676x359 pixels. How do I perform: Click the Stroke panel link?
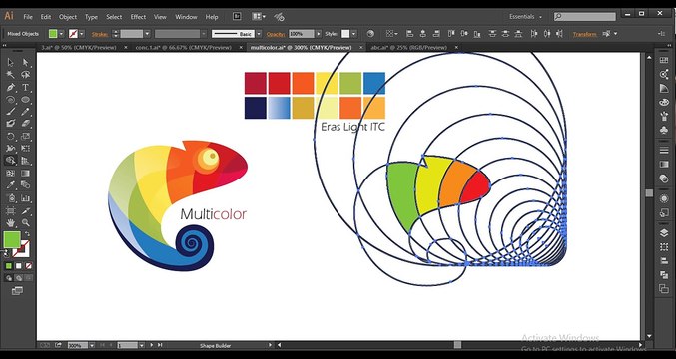click(100, 34)
